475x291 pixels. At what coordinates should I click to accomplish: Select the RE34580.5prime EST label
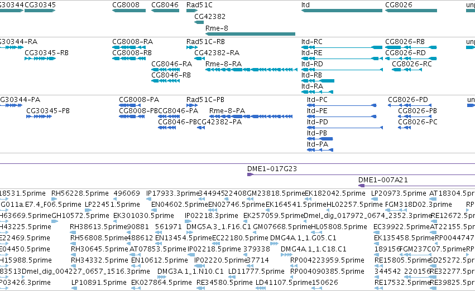pos(224,283)
